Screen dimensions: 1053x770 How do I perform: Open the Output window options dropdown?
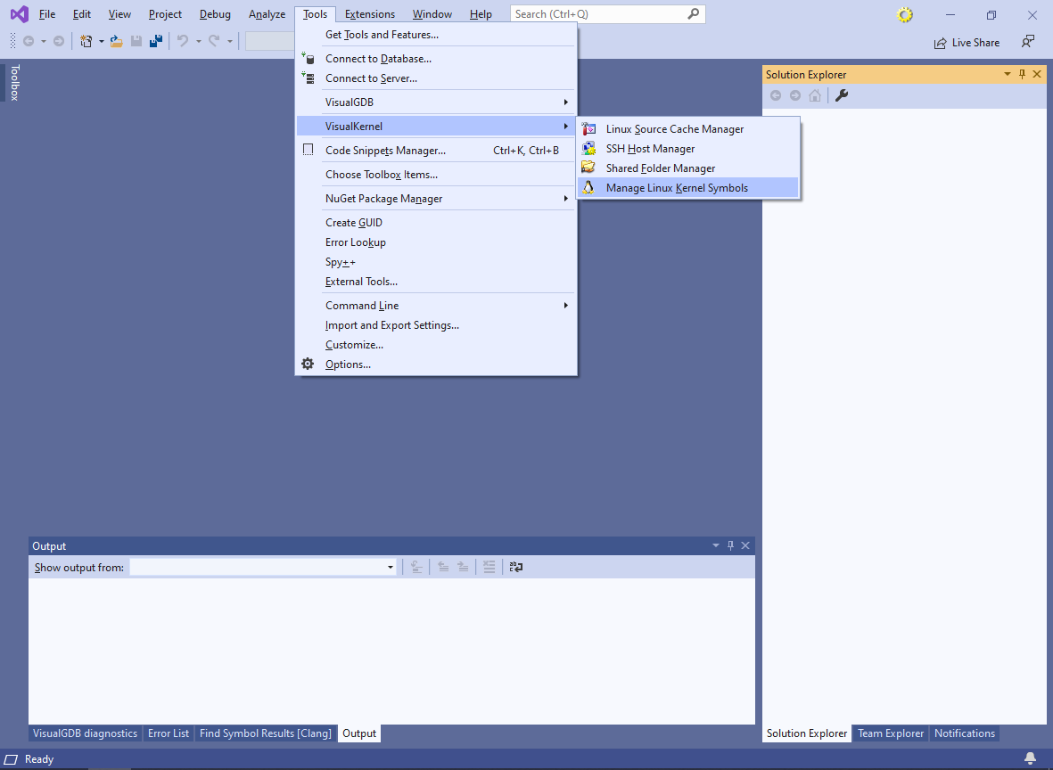[716, 545]
